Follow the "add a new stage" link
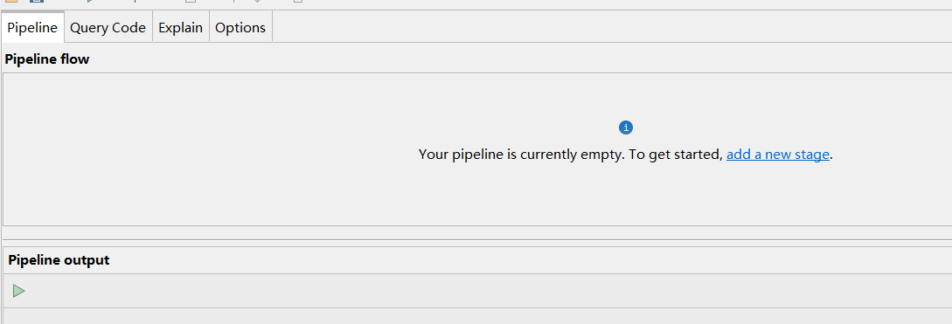 coord(778,154)
